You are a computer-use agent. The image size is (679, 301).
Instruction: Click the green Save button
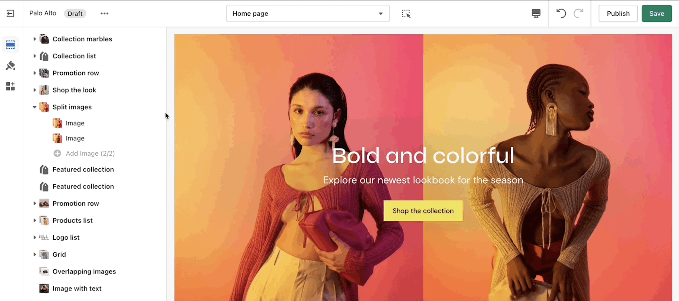(x=656, y=13)
